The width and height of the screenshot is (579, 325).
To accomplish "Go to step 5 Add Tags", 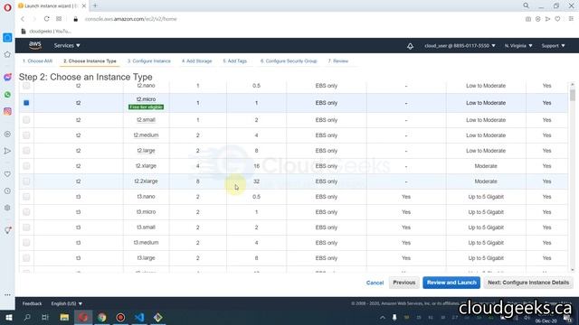I will [235, 61].
